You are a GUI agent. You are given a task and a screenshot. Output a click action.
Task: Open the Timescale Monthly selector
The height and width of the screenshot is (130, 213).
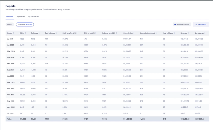(x=25, y=24)
